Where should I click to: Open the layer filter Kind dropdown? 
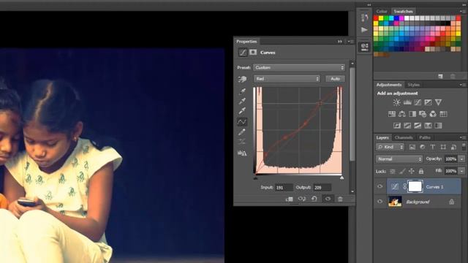pos(390,147)
